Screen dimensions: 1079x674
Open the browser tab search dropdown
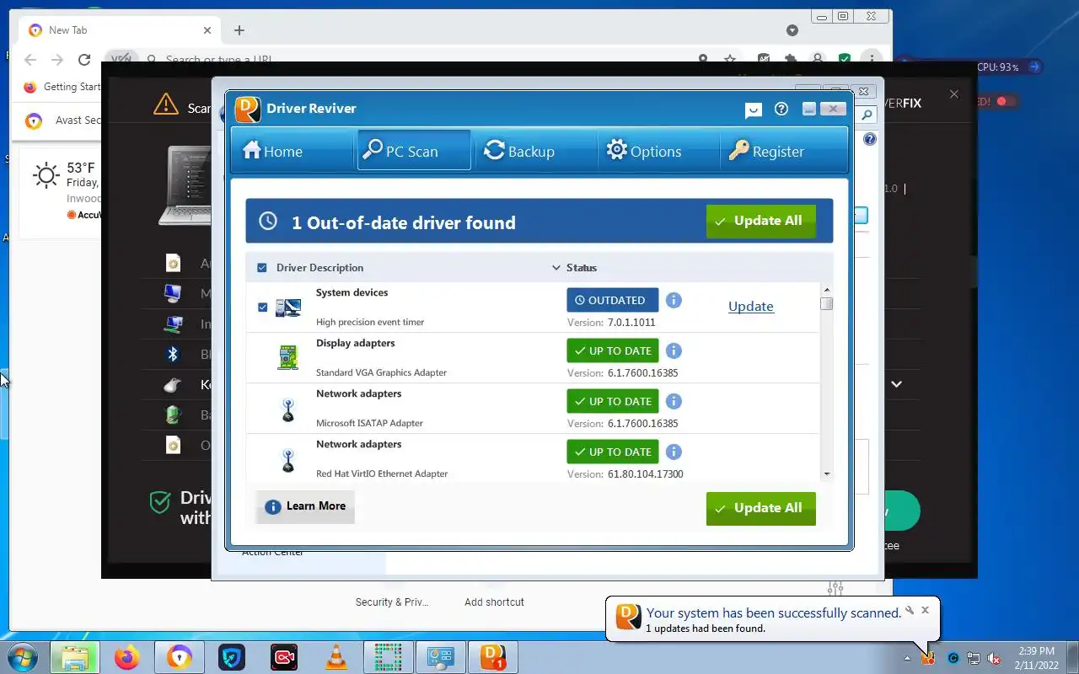(792, 30)
